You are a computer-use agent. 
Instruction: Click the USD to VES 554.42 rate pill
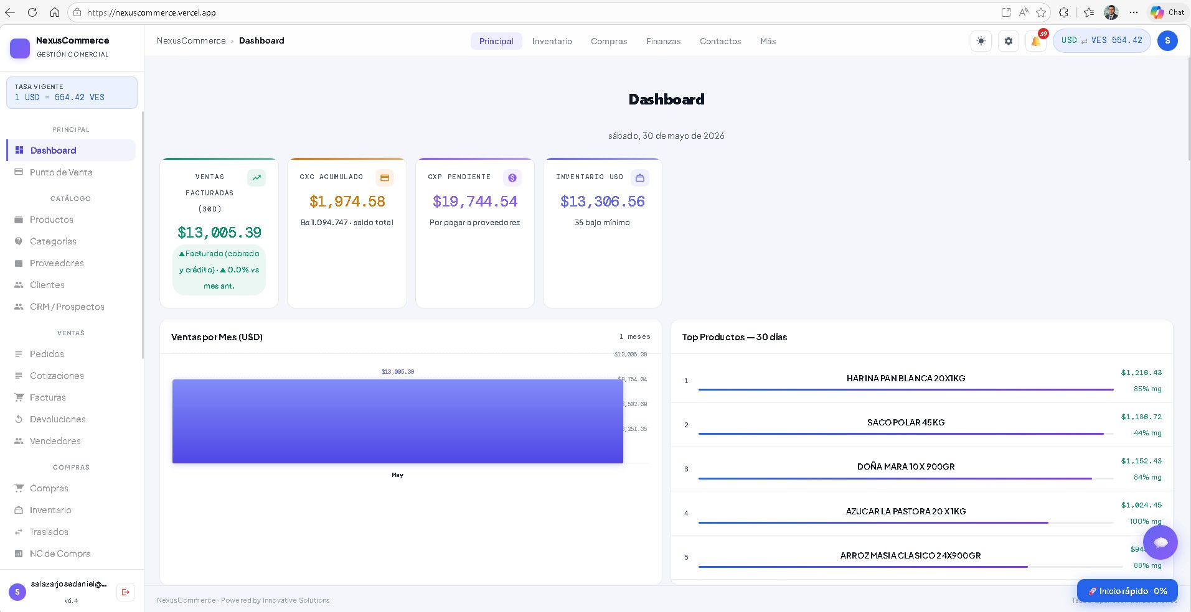point(1102,40)
